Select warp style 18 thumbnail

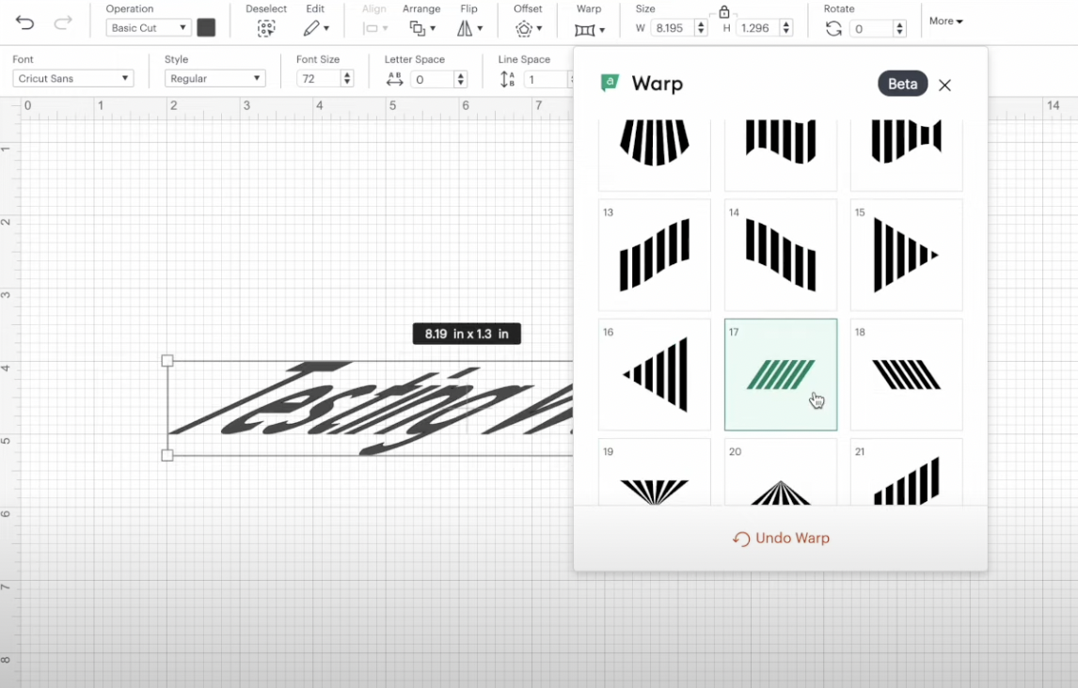(x=905, y=374)
